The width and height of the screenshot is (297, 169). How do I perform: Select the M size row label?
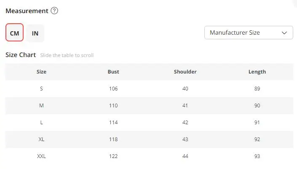pos(41,106)
